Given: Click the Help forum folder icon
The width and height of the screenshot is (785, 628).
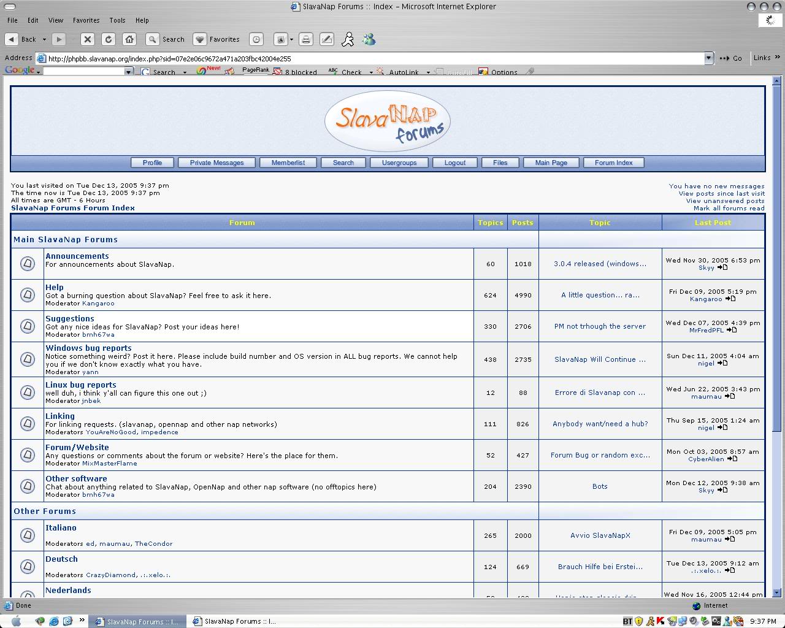Looking at the screenshot, I should point(28,295).
